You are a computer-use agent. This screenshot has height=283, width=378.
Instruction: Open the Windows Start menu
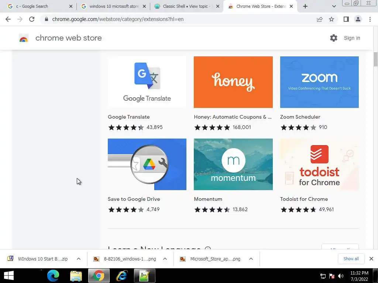(9, 276)
